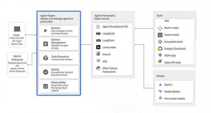
Task: Click the Google Cloud tools label
Action: 175,49
